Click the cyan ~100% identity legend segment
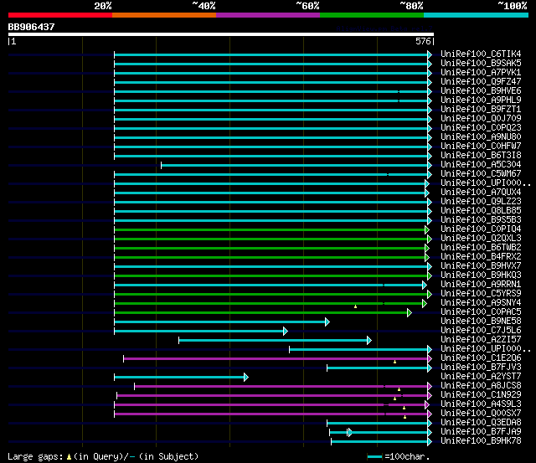Screen dimensions: 536x463 pyautogui.click(x=477, y=15)
